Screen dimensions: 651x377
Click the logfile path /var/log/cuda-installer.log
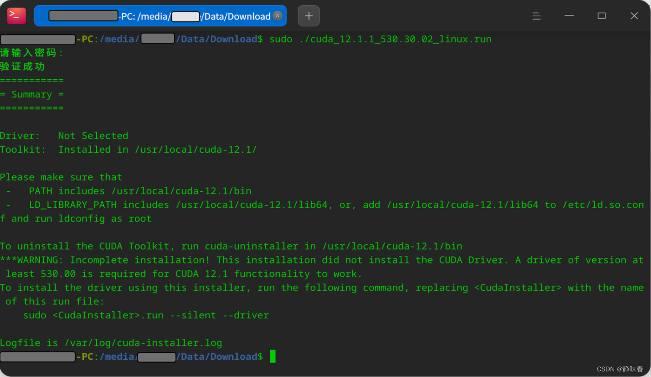(x=144, y=343)
